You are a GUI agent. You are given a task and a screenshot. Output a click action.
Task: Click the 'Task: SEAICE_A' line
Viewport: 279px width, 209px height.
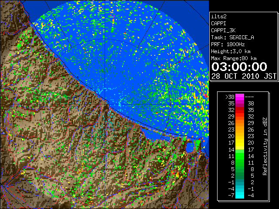pos(232,37)
